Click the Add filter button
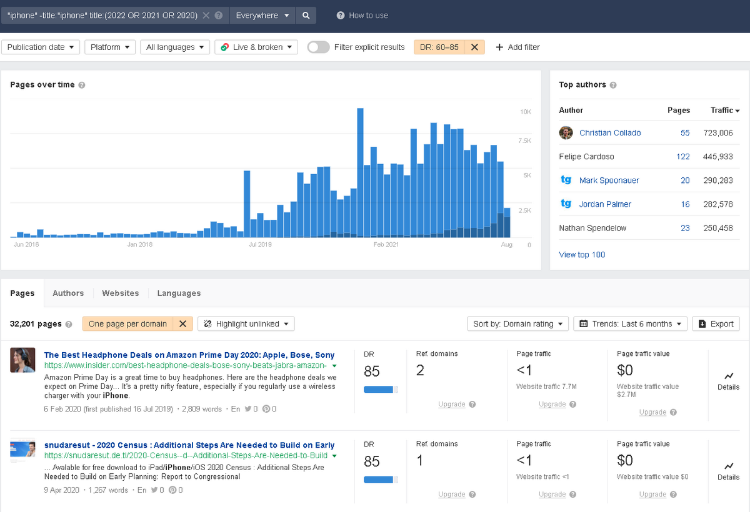This screenshot has height=512, width=750. point(518,47)
